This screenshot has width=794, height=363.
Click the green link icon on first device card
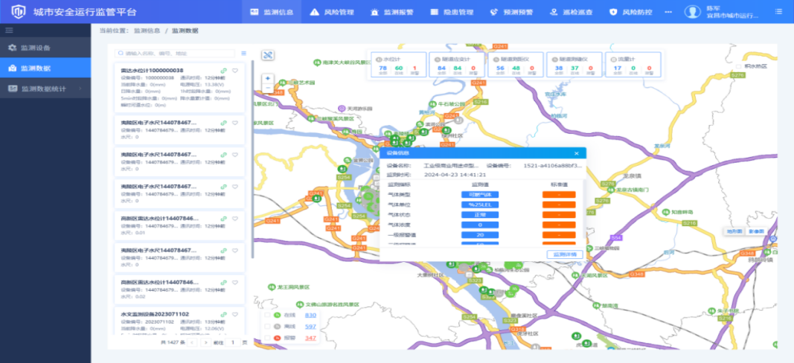point(224,71)
